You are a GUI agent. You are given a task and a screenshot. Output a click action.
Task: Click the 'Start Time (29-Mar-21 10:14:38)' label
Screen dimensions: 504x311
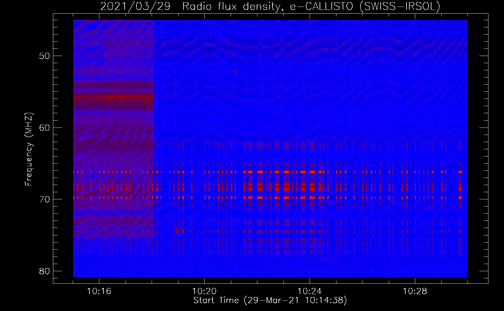click(270, 300)
